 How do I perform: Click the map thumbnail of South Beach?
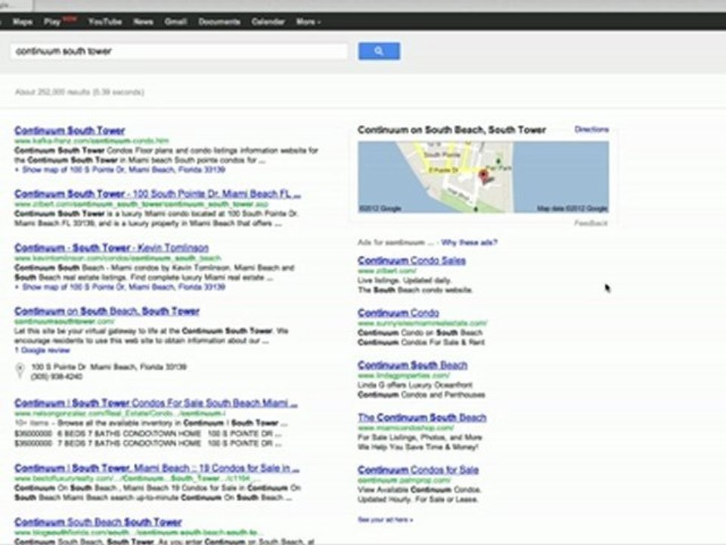pyautogui.click(x=483, y=177)
